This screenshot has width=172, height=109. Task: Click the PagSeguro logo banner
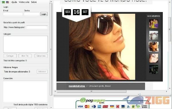[93, 100]
